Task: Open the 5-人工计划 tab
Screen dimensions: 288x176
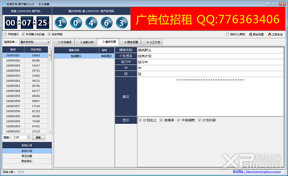Action: pos(152,42)
